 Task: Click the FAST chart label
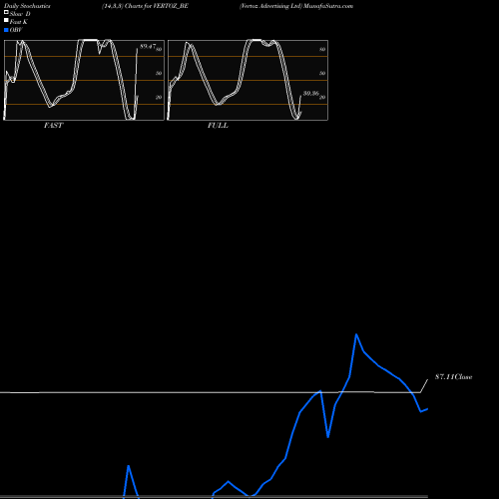(53, 126)
